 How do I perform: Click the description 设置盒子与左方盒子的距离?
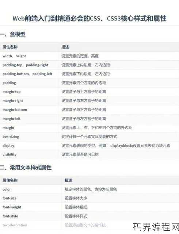(x=84, y=119)
